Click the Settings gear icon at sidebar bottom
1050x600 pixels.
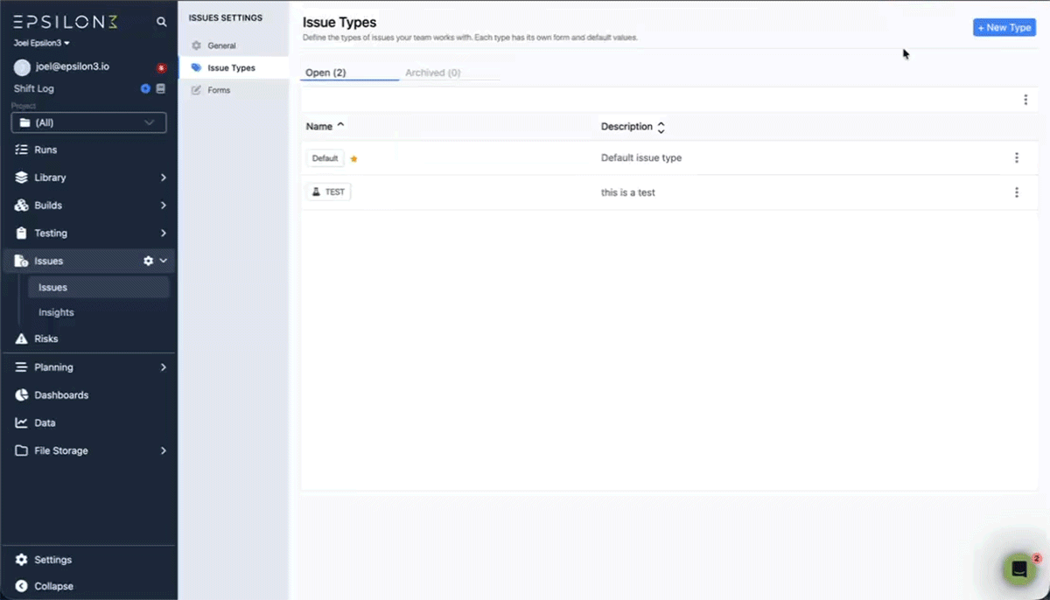pos(22,560)
